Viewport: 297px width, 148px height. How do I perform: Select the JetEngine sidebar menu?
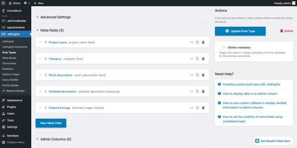pyautogui.click(x=16, y=34)
